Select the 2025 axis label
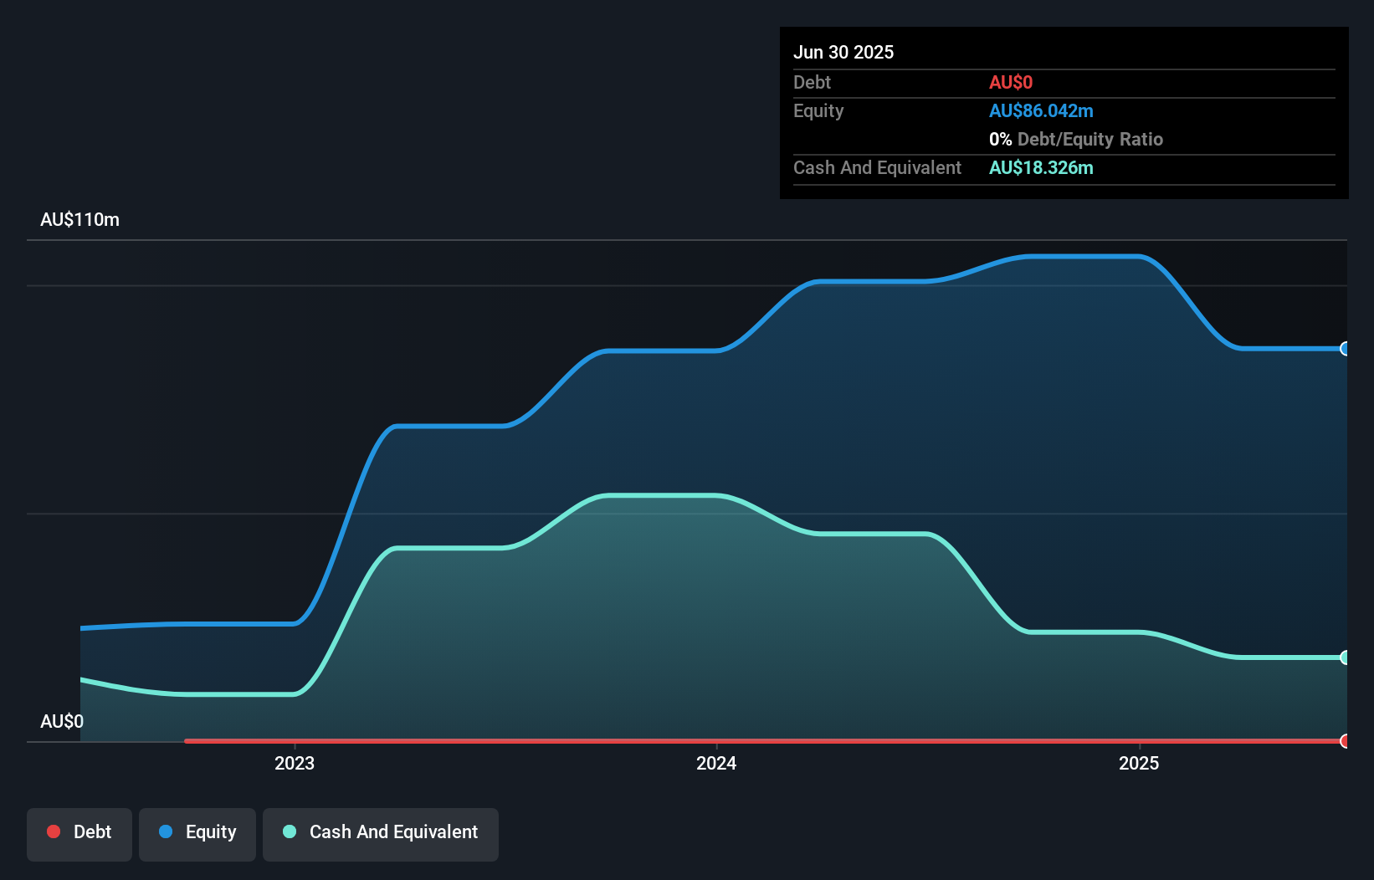The image size is (1374, 880). point(1139,763)
